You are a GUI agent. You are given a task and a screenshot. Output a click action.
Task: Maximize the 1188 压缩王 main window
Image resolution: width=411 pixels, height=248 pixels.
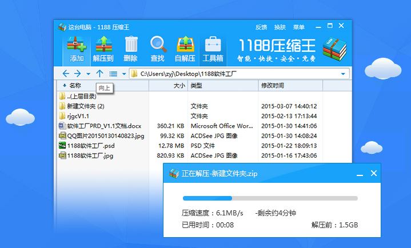point(330,26)
